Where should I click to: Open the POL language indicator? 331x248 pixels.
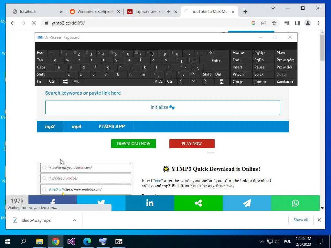pyautogui.click(x=287, y=242)
